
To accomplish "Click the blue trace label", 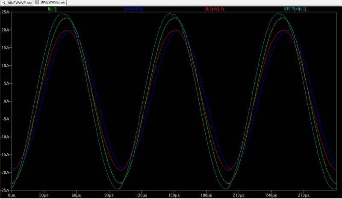I will pyautogui.click(x=133, y=9).
